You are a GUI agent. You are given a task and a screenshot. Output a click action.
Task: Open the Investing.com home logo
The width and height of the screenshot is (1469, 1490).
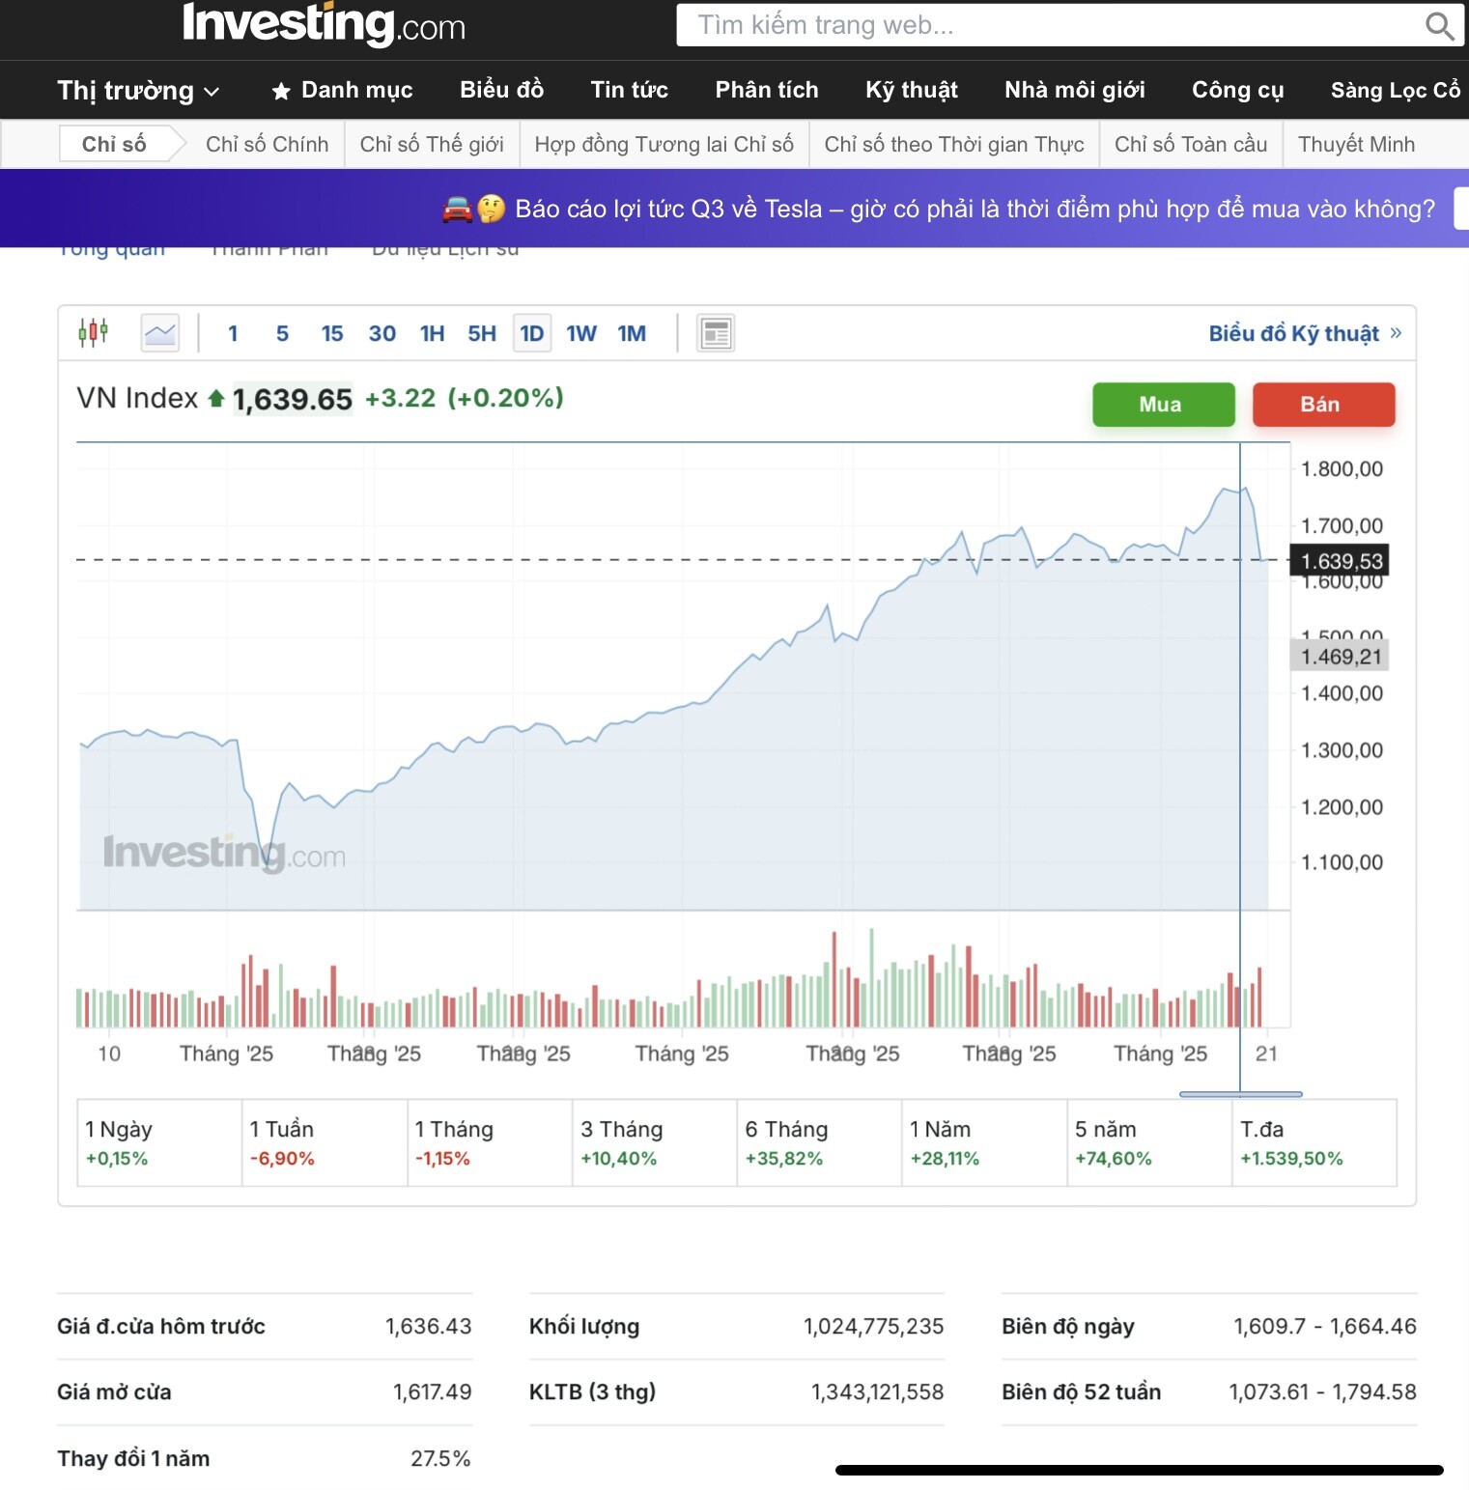point(324,23)
